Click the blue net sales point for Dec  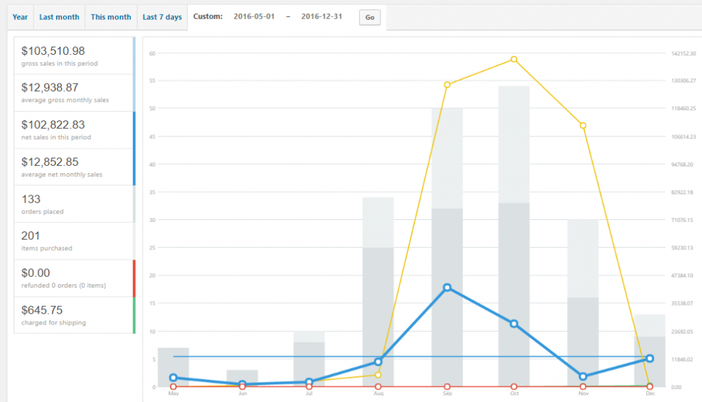[650, 359]
